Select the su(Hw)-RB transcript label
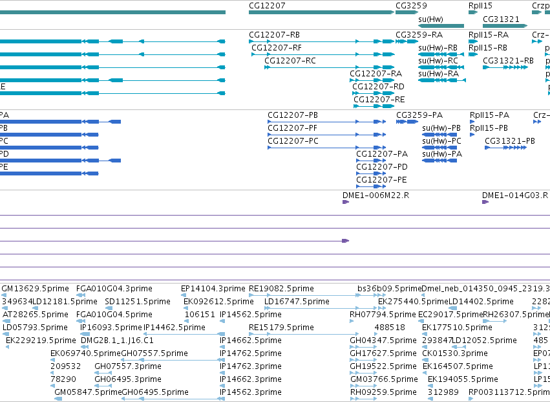Screen dimensions: 550x402 [438, 48]
